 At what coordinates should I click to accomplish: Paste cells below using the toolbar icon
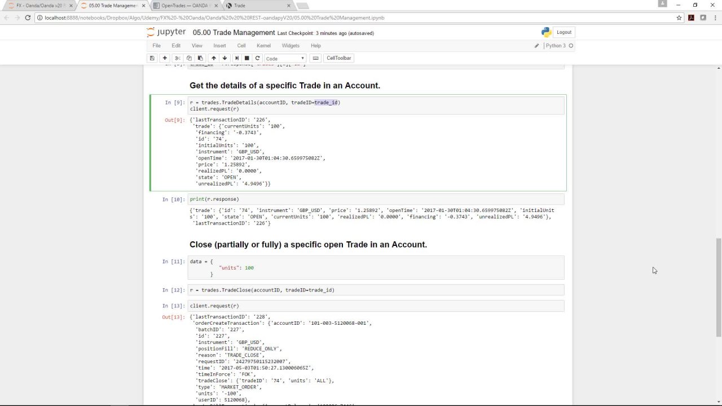coord(200,58)
